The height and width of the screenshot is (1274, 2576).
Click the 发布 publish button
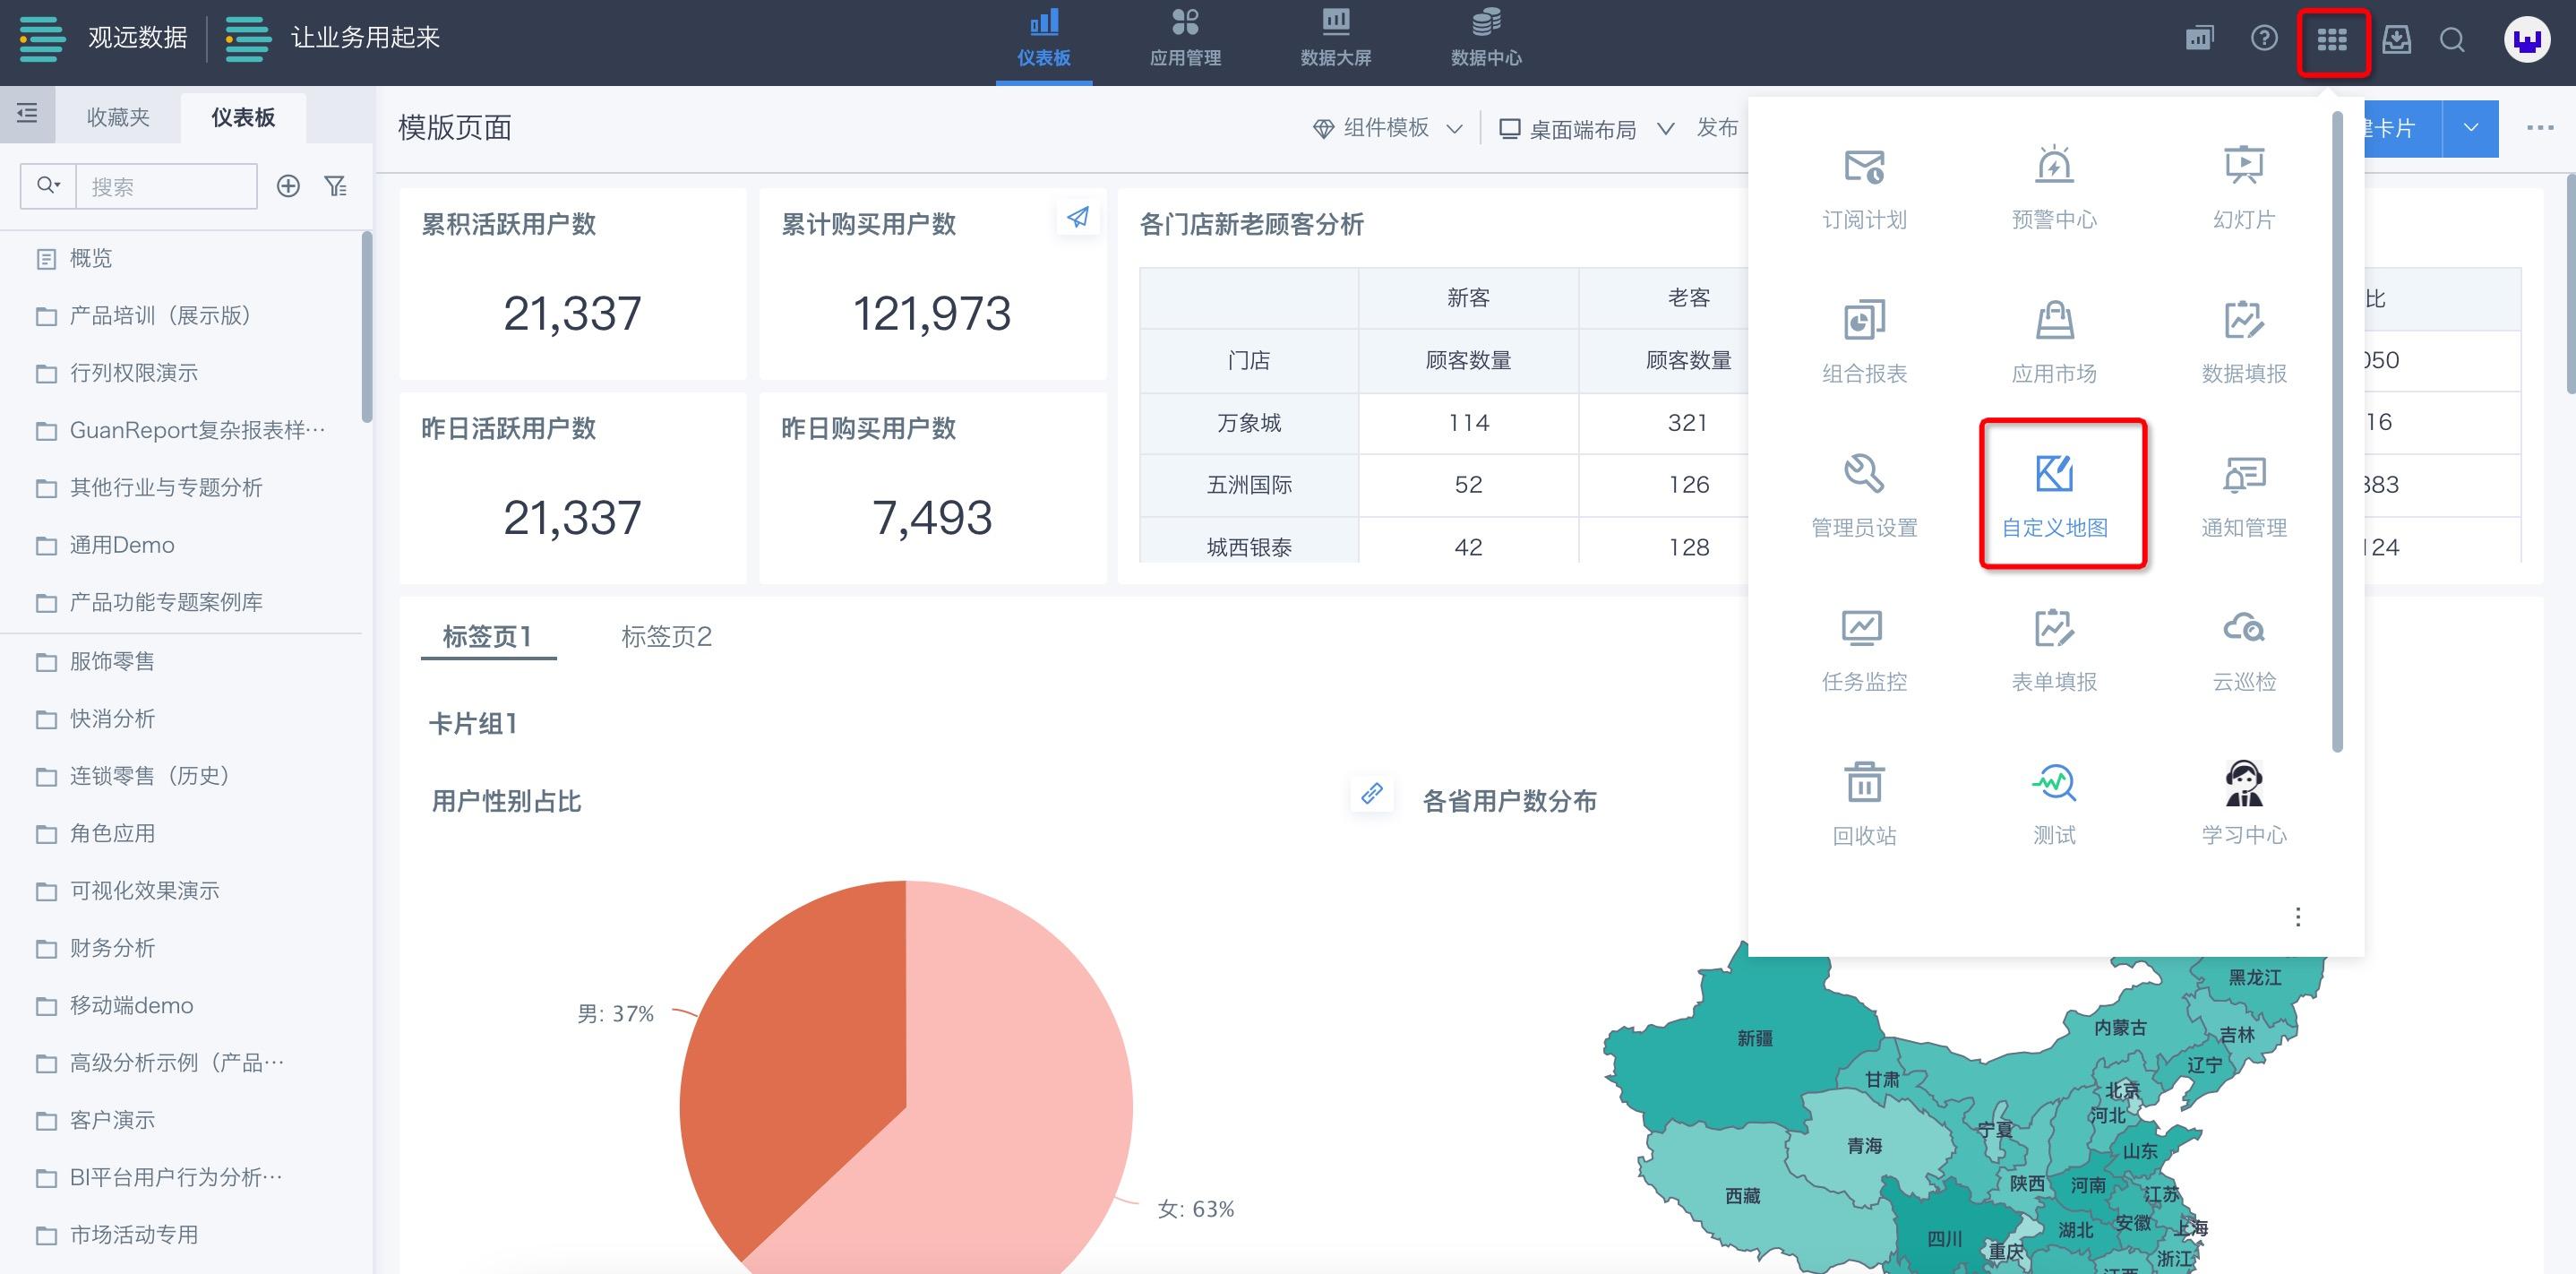coord(1717,127)
